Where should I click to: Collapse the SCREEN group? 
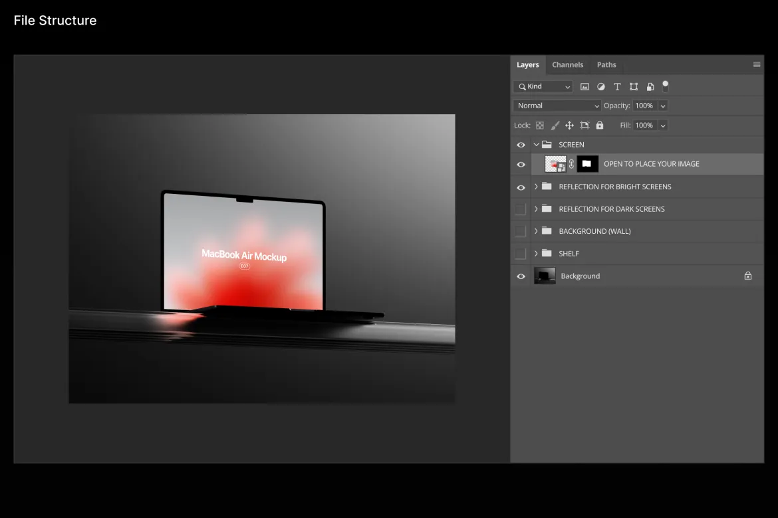[536, 145]
